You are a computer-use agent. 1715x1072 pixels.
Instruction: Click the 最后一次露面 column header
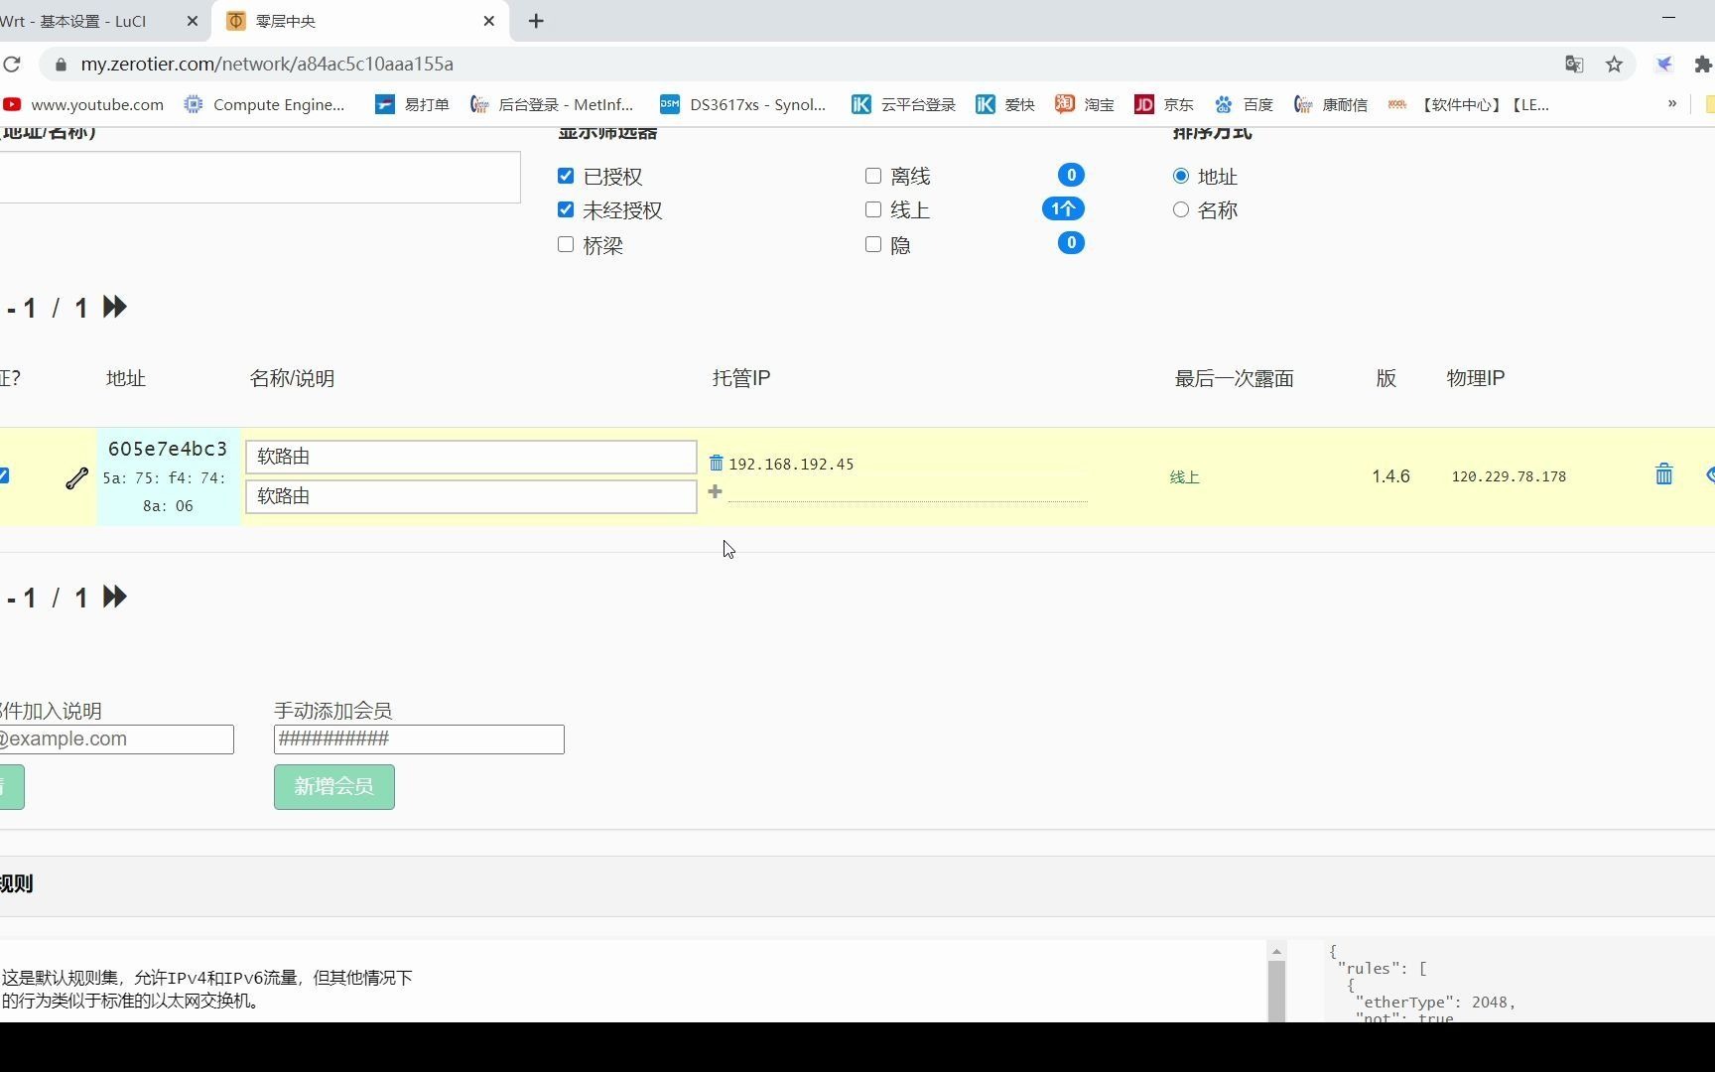(1235, 378)
